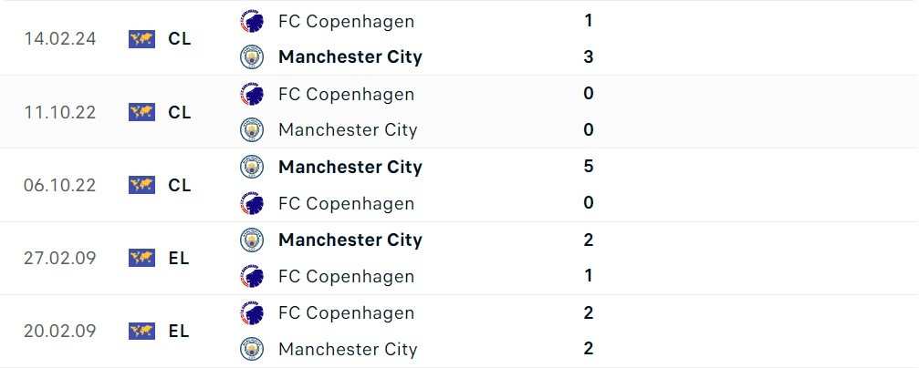Select the EL label for 27.02.09 match
Viewport: 919px width, 368px height.
(x=179, y=258)
